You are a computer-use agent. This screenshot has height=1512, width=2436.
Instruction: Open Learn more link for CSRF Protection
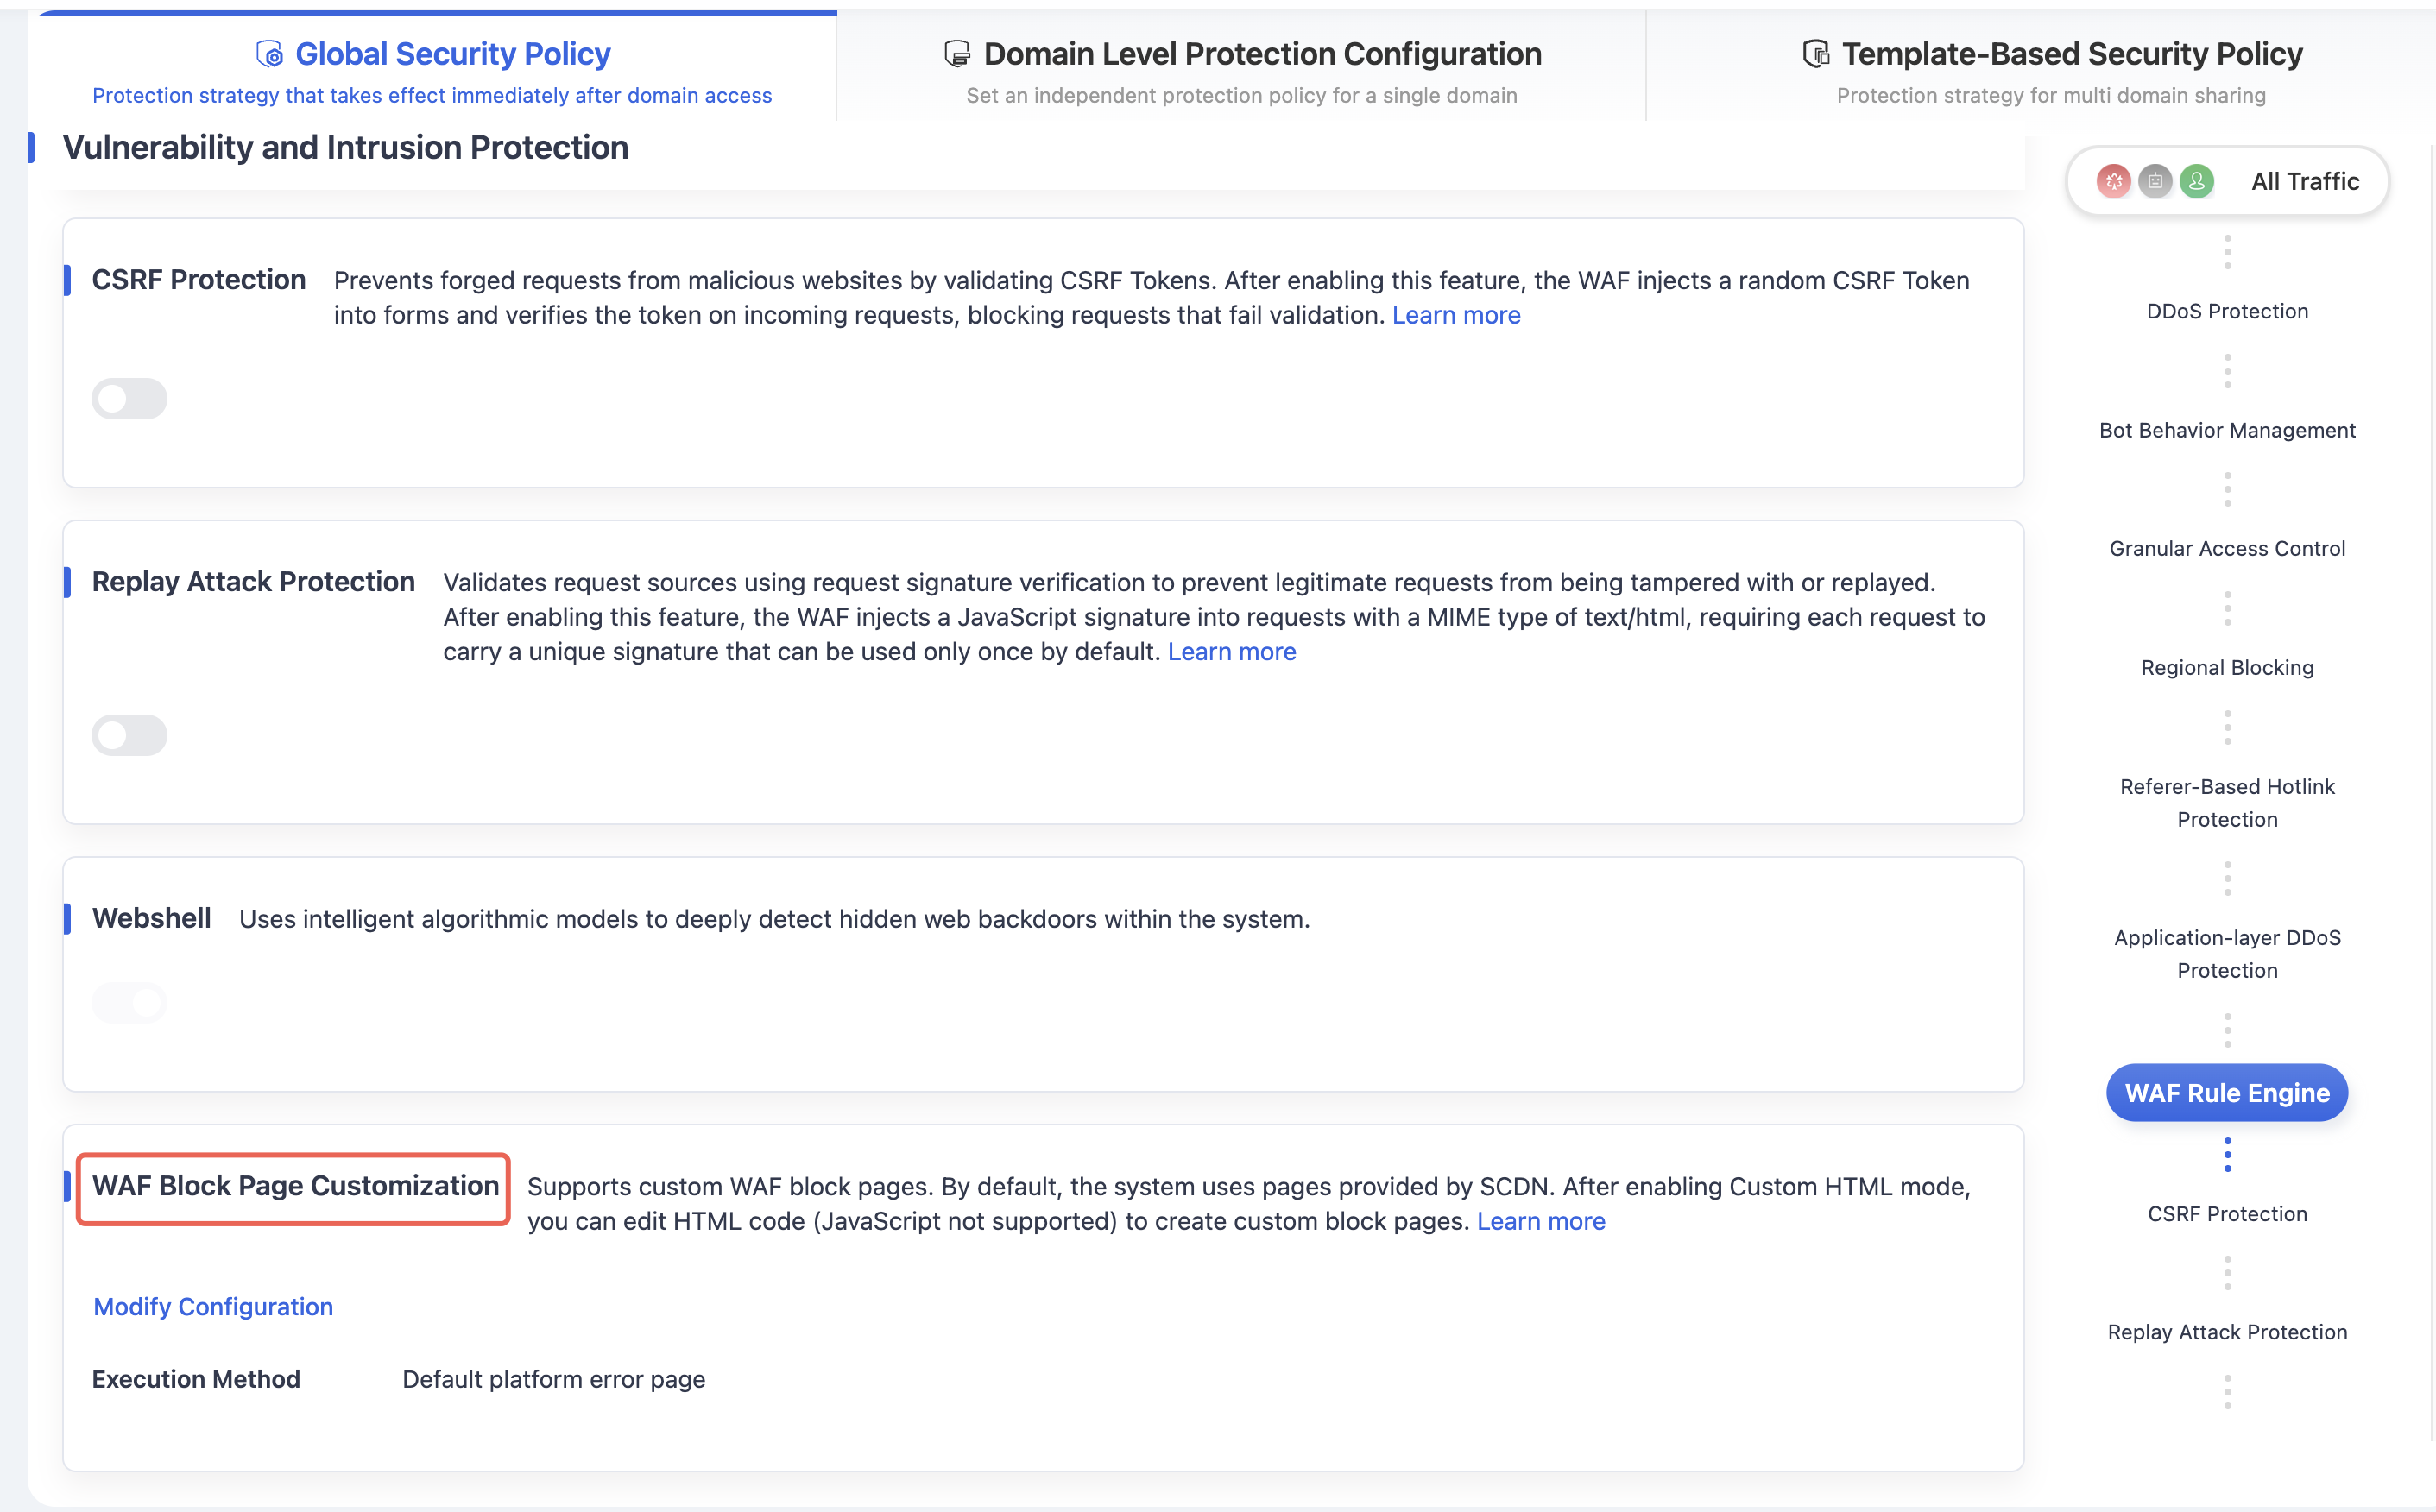[1456, 315]
